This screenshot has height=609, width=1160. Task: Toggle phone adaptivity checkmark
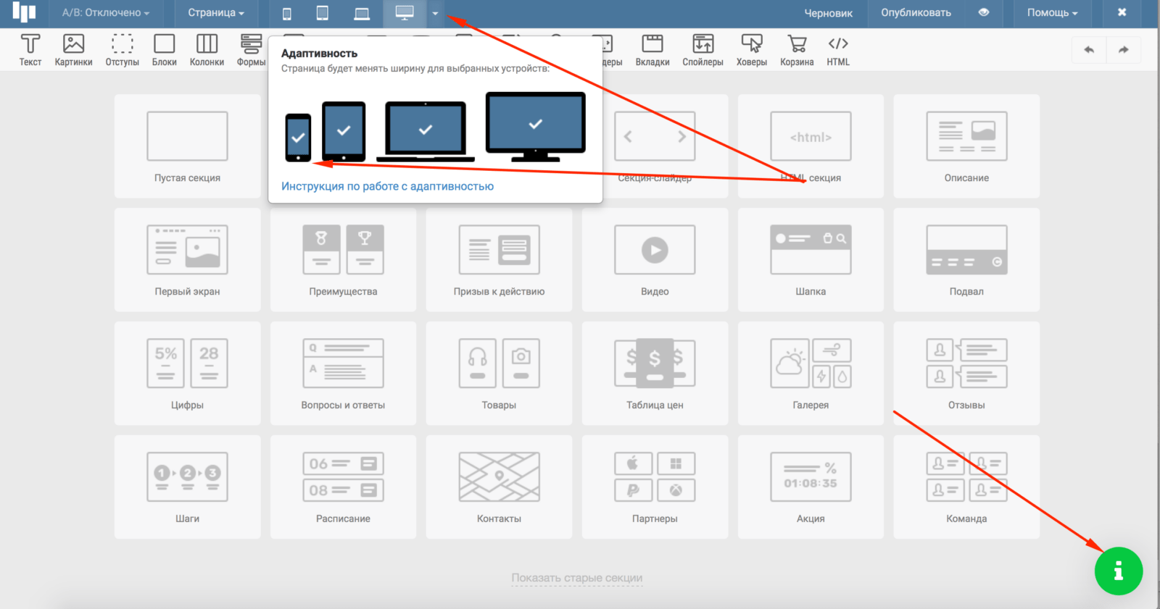coord(298,138)
